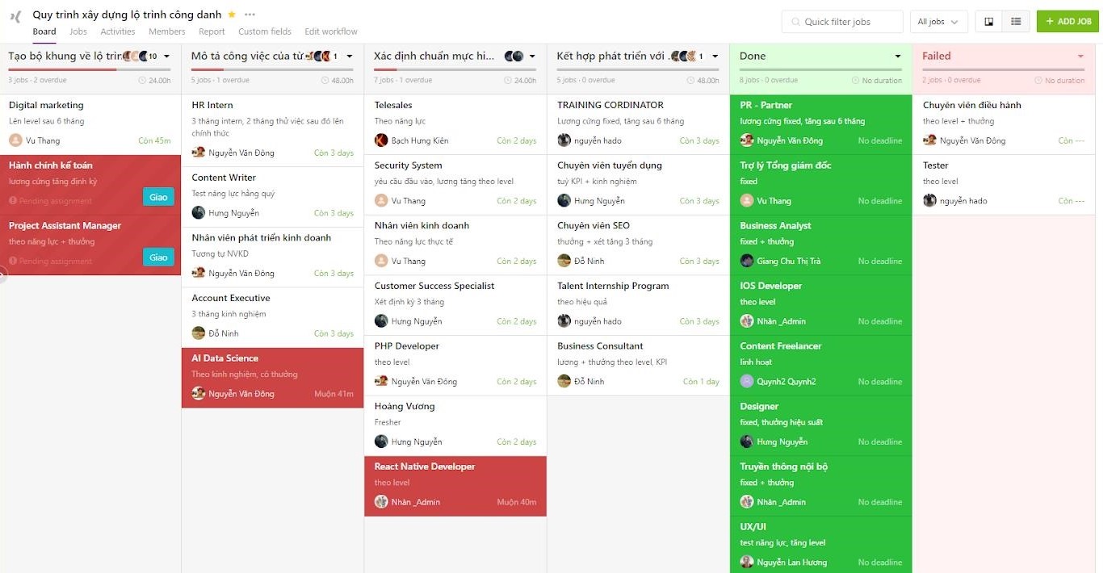1103x573 pixels.
Task: Switch to the Board tab
Action: [x=44, y=31]
